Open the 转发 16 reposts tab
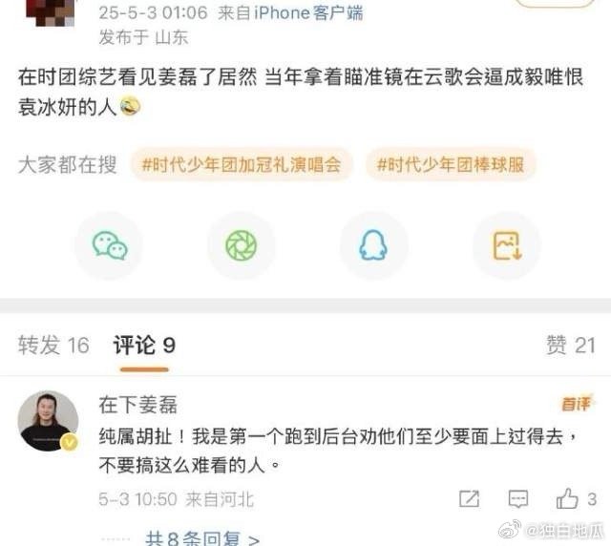611x546 pixels. 53,346
